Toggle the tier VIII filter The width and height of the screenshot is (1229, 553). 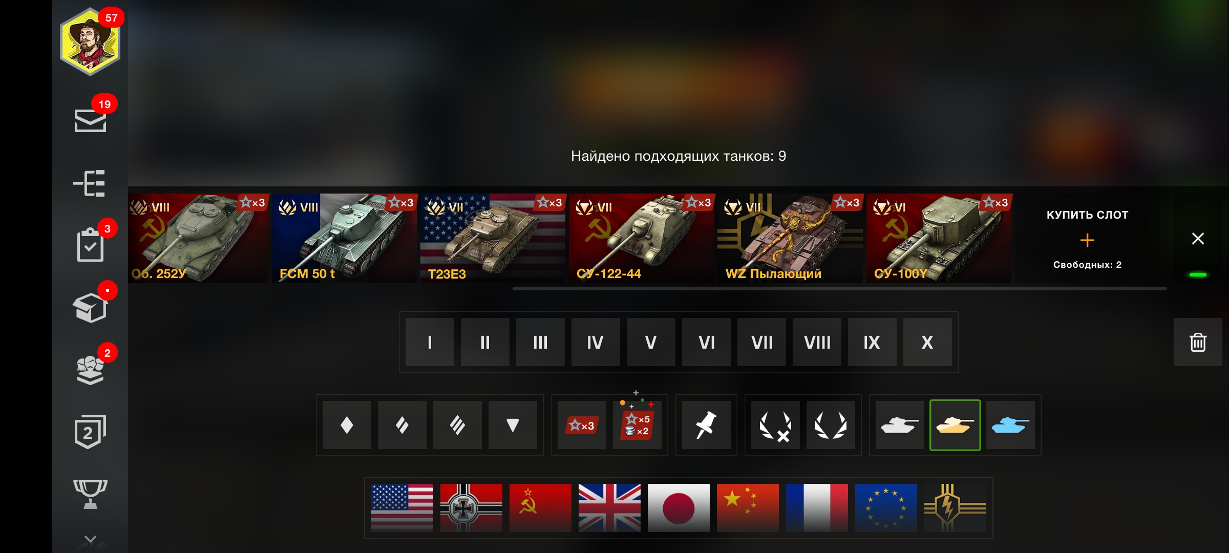point(817,342)
